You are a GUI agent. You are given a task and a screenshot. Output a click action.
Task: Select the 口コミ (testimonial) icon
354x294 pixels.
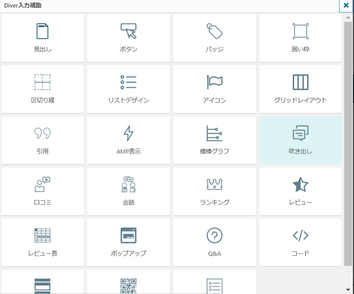click(42, 185)
